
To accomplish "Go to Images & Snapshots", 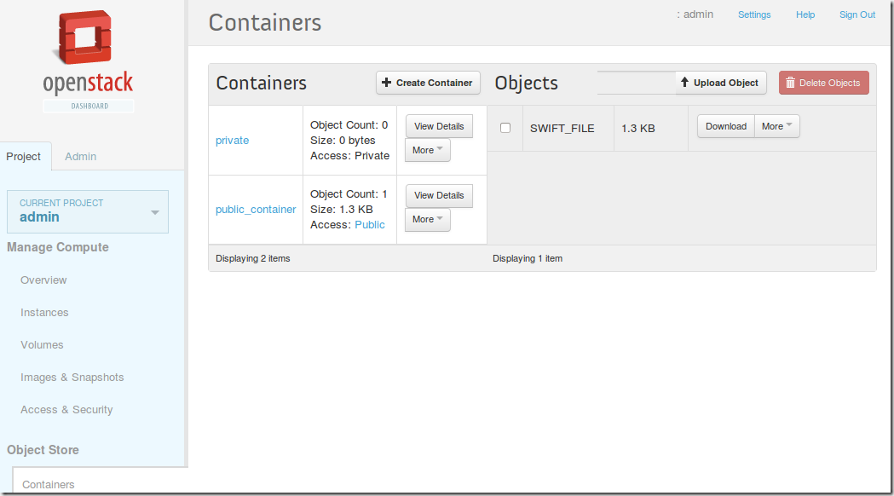I will pos(72,378).
